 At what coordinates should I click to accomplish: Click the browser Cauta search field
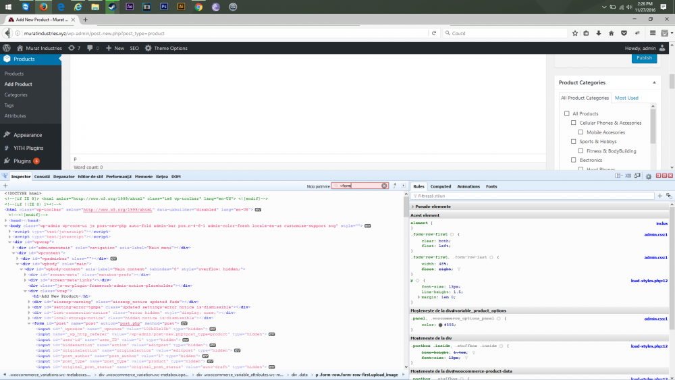pyautogui.click(x=505, y=33)
